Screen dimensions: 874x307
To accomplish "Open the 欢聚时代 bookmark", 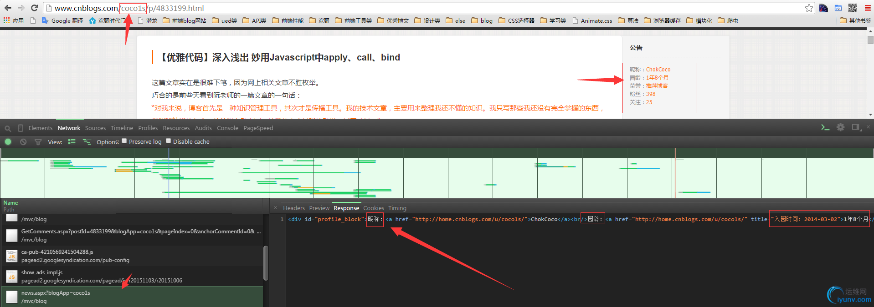I will click(107, 20).
